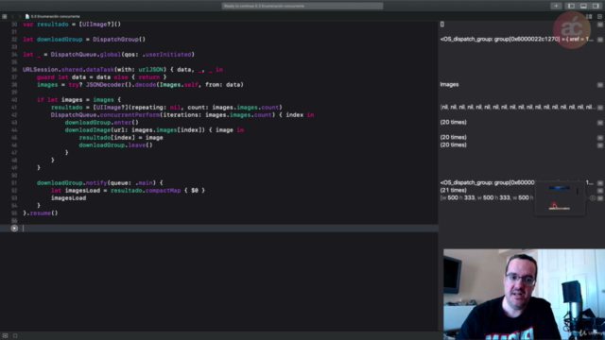Click the bottom bar square stop icon
This screenshot has height=340, width=605.
[15, 336]
